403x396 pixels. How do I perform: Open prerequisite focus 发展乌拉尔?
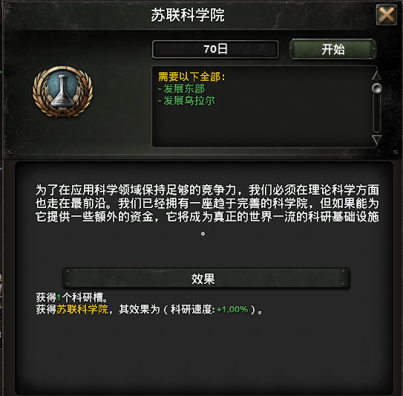pyautogui.click(x=189, y=100)
